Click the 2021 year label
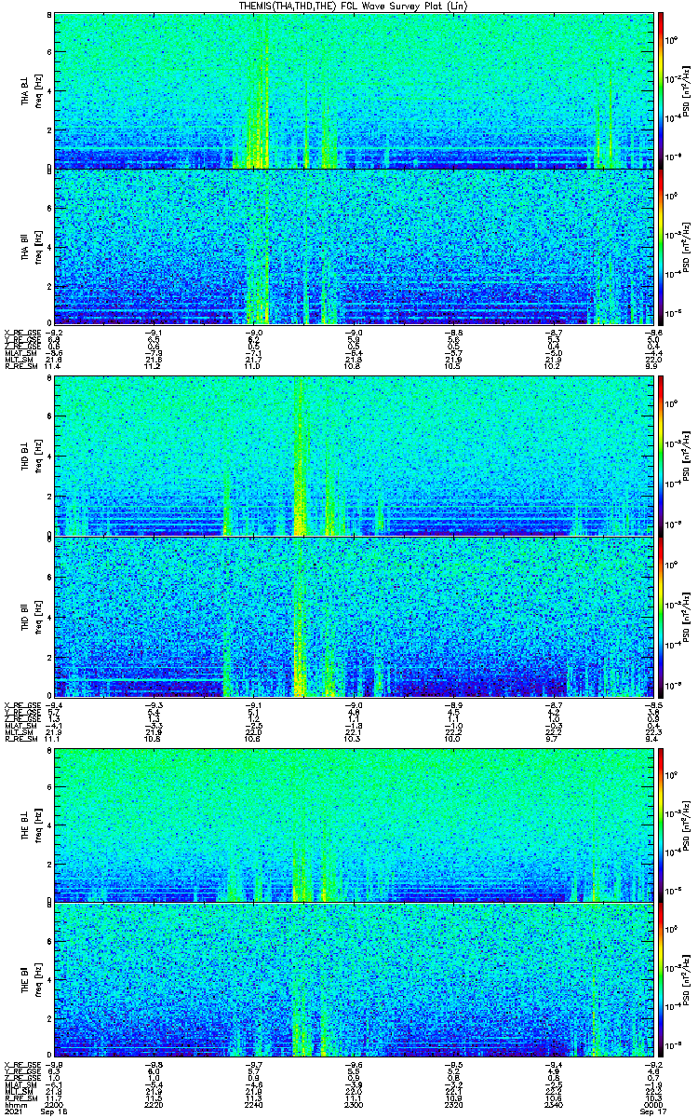The image size is (698, 1118). 14,1111
